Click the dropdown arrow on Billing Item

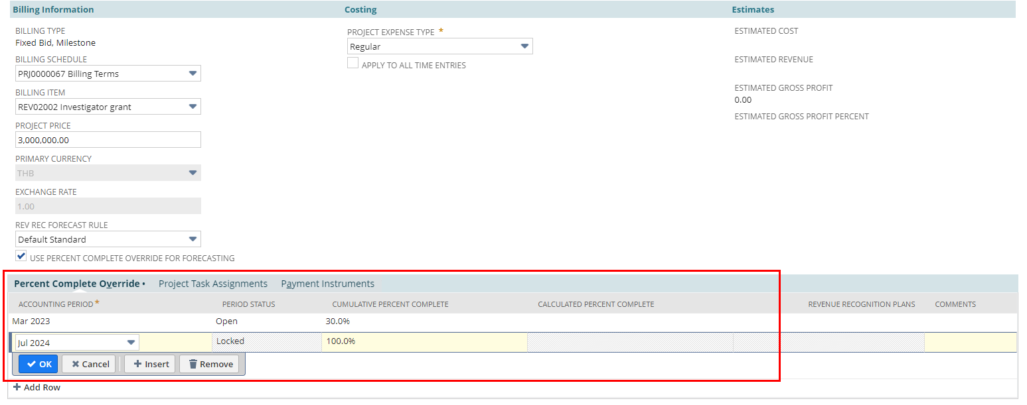click(x=193, y=106)
